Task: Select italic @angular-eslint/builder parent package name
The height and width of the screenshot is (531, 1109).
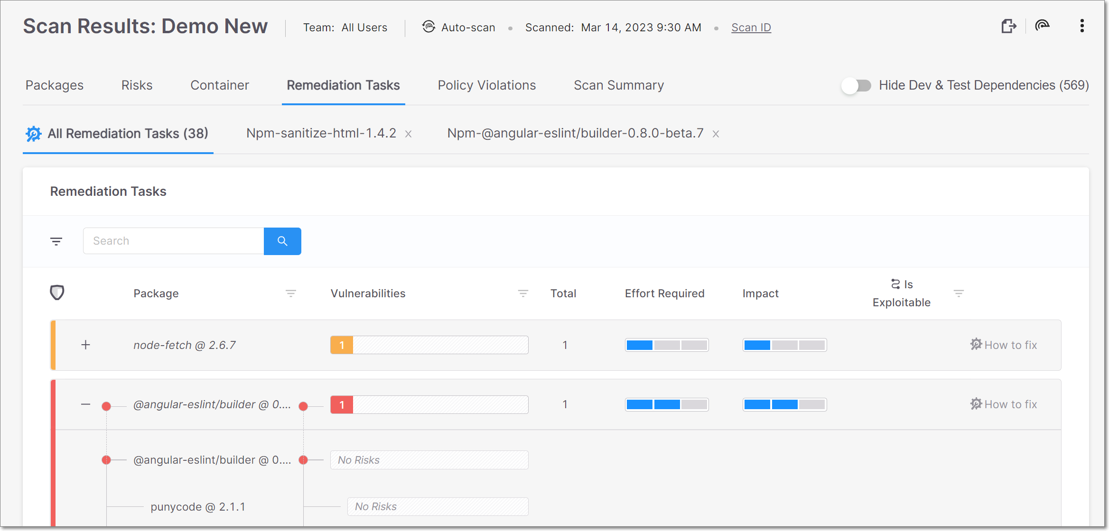Action: coord(212,404)
